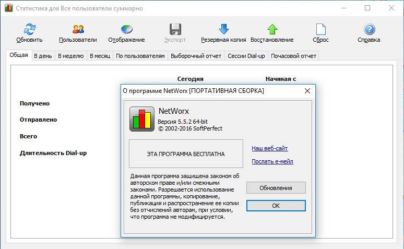Switch to the В день tab

point(43,56)
